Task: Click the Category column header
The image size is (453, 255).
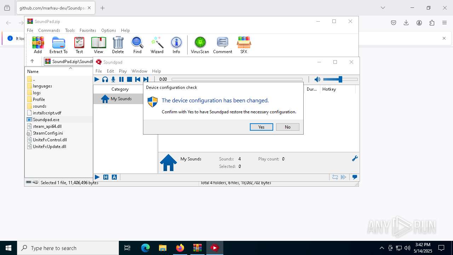Action: tap(120, 89)
